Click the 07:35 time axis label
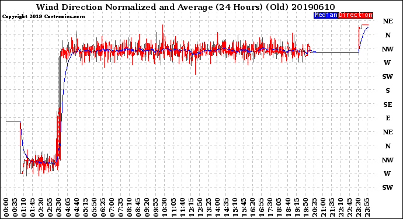403x219 pixels. [120, 207]
